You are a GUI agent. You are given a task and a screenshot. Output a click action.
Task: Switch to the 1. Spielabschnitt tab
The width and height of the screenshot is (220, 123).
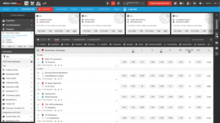coord(79,40)
